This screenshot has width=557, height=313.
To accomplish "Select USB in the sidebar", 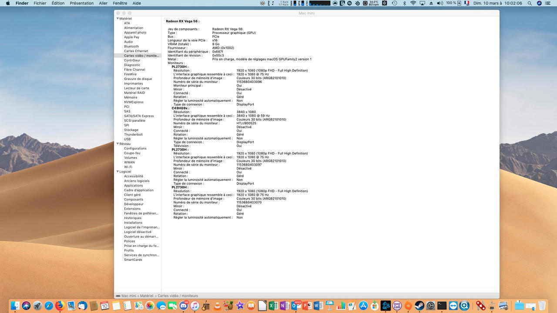I will point(127,139).
